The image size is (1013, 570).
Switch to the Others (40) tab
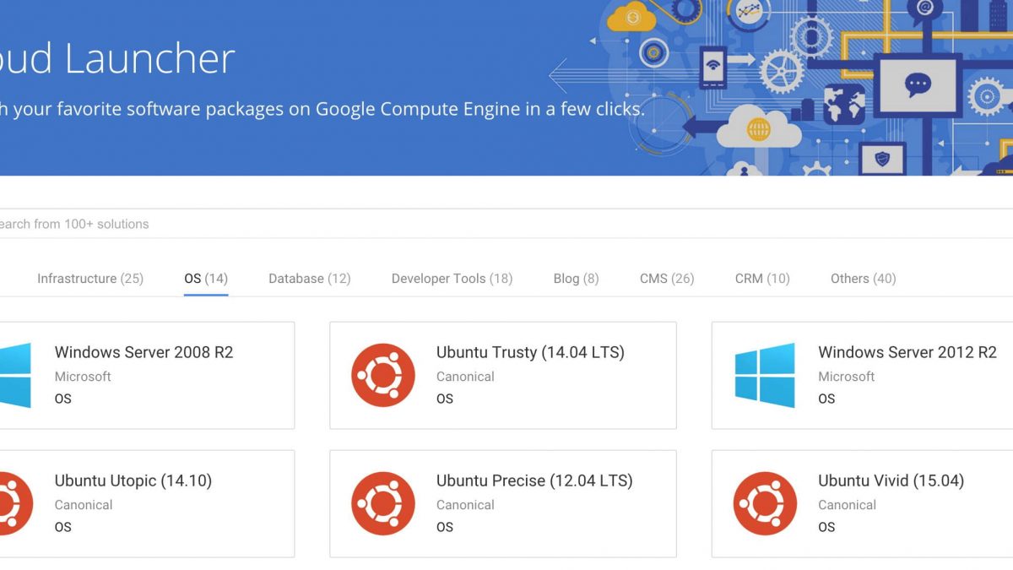click(862, 279)
